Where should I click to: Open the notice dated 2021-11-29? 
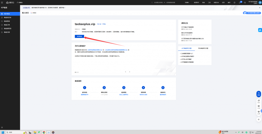coord(192,39)
